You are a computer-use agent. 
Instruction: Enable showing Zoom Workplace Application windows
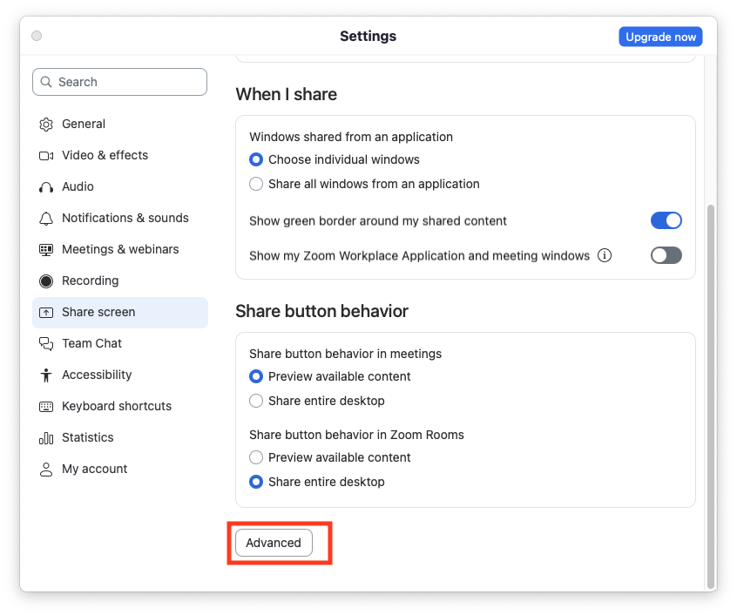pos(666,255)
